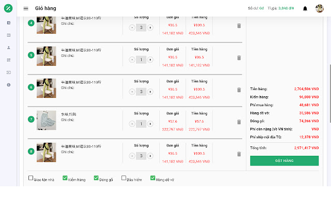
Task: Decrease quantity of item 8
Action: point(132,156)
